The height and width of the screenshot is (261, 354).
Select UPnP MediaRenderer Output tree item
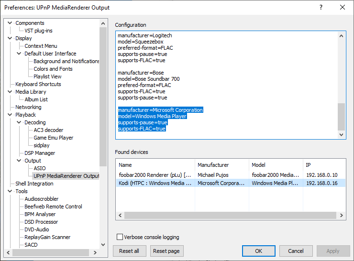click(66, 176)
